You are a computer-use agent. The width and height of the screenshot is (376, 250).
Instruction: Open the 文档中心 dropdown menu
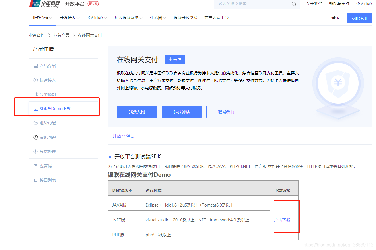(97, 18)
